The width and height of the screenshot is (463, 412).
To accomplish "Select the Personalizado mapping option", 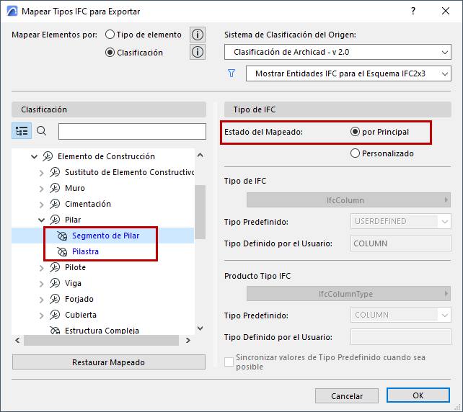I will coord(355,153).
